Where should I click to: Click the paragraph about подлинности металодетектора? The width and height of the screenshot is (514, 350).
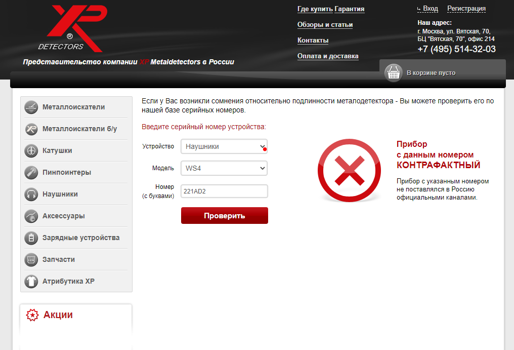point(318,105)
